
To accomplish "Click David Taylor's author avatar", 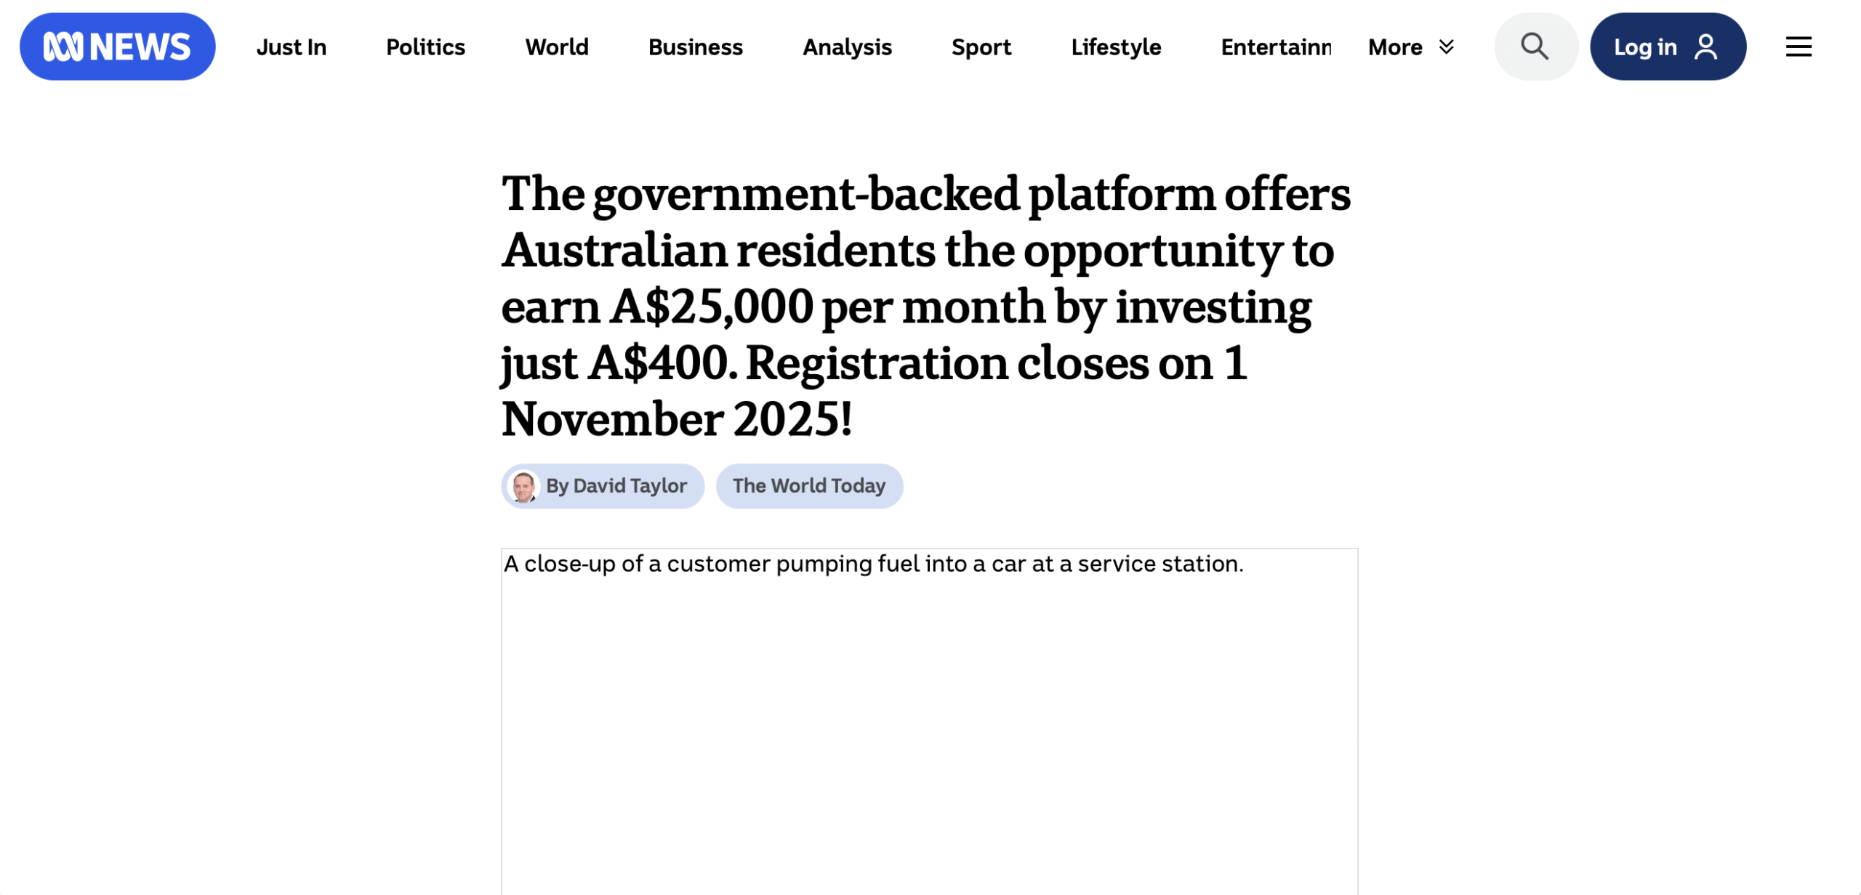I will (523, 486).
